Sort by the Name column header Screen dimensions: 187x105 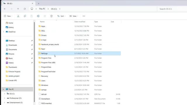point(42,22)
